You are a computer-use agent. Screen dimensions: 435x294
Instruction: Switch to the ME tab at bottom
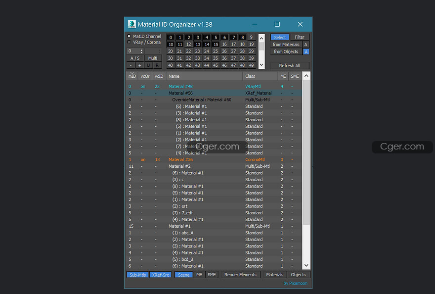point(199,275)
